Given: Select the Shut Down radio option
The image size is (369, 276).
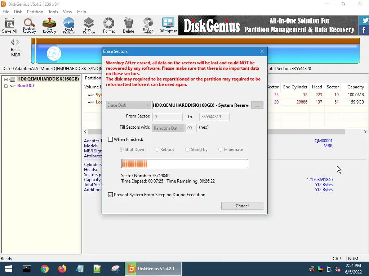Looking at the screenshot, I should [121, 149].
